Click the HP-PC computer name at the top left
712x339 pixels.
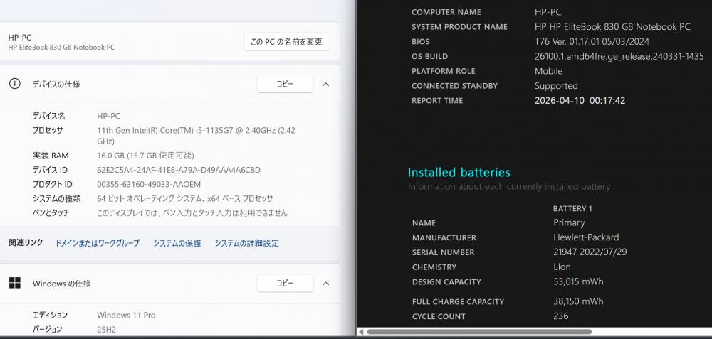click(20, 37)
